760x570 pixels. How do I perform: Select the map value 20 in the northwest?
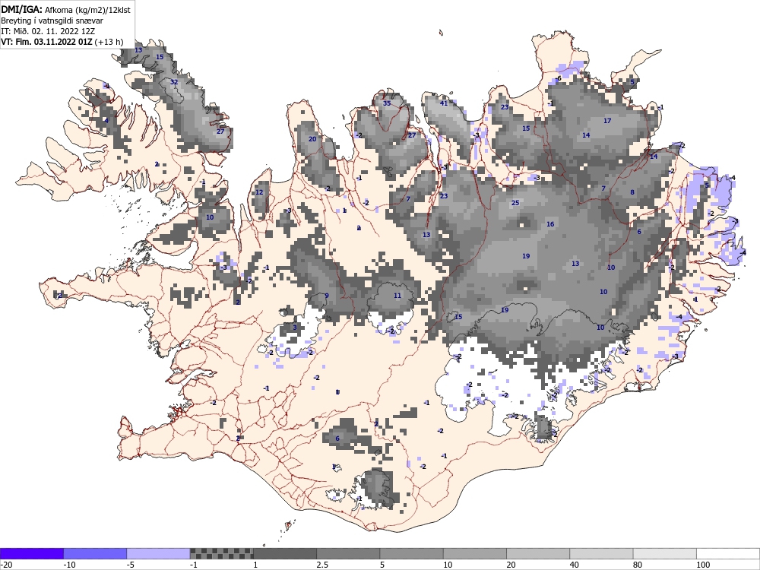[x=312, y=139]
